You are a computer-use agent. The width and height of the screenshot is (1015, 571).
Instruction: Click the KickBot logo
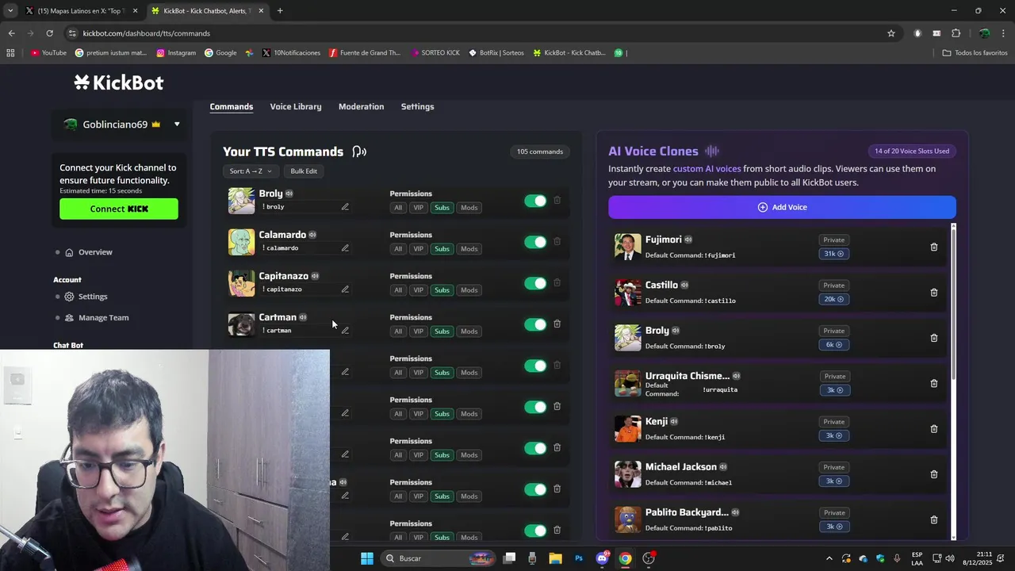point(119,82)
